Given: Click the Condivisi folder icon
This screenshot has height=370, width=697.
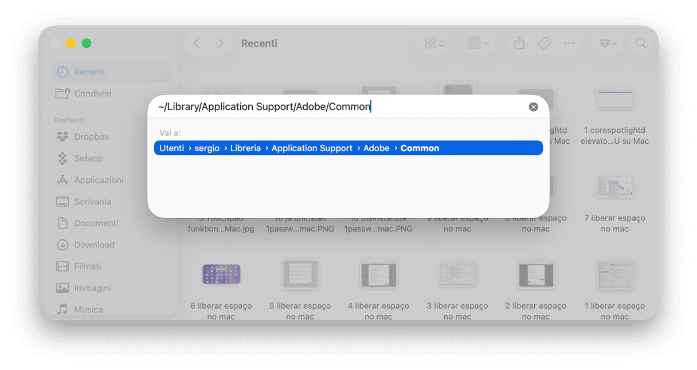Looking at the screenshot, I should point(62,93).
